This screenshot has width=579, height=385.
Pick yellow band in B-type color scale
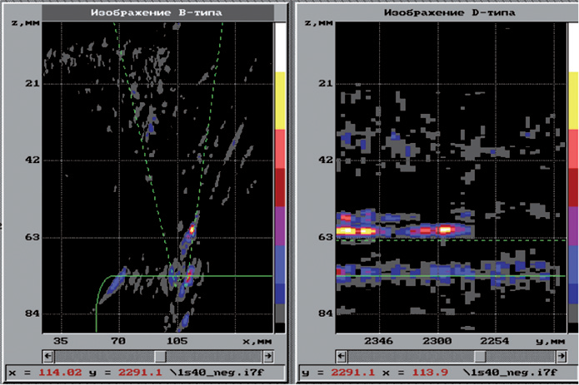pos(281,100)
